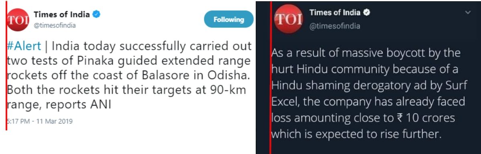Click blue verified badge beside Times of India
The height and width of the screenshot is (154, 481).
[x=97, y=14]
